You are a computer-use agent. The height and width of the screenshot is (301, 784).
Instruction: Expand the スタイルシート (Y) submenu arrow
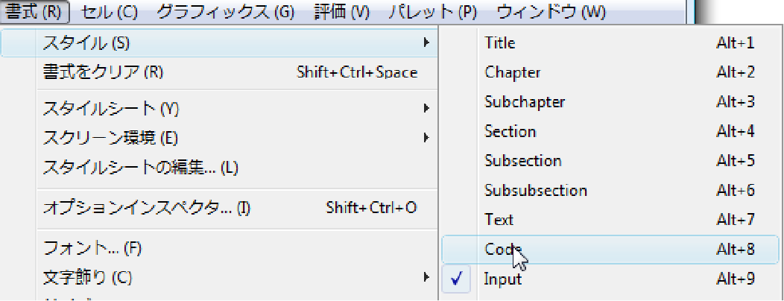426,107
